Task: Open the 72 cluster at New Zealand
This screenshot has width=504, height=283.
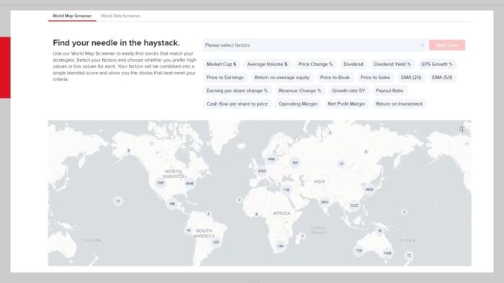Action: point(409,256)
